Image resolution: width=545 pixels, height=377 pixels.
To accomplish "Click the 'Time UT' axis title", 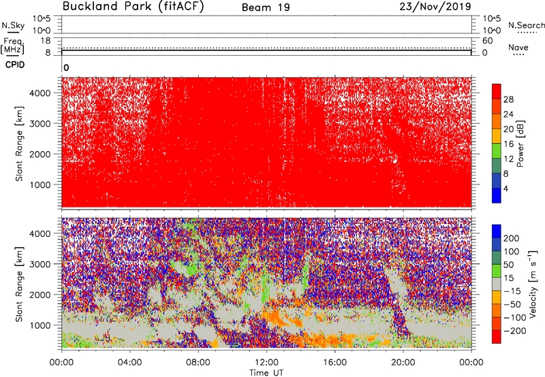I will [x=266, y=373].
